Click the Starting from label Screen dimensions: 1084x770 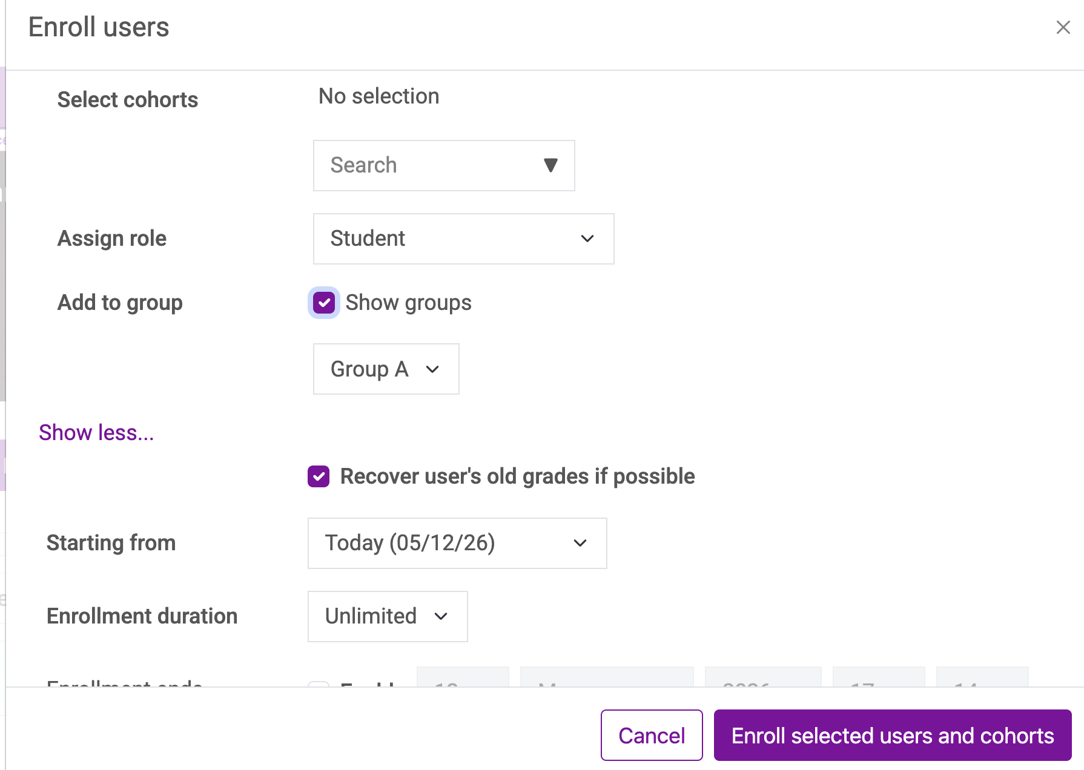111,543
